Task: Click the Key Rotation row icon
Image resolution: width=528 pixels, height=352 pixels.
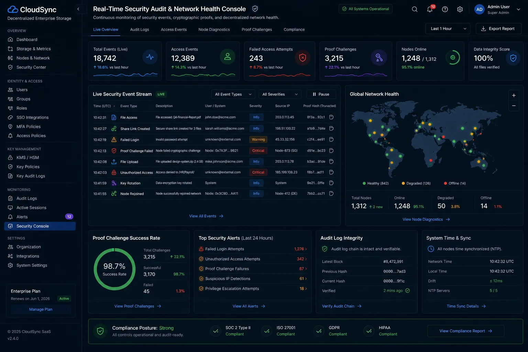Action: pos(114,183)
